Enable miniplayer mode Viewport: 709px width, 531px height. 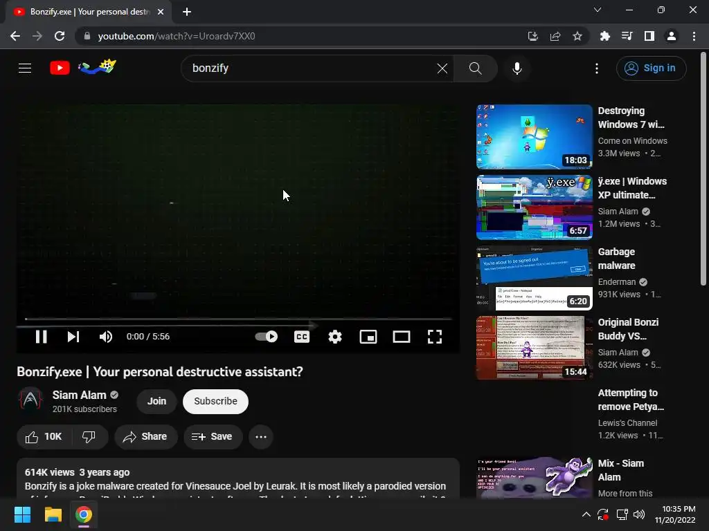[x=368, y=337]
